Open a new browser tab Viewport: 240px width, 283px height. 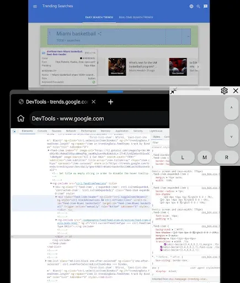click(110, 102)
